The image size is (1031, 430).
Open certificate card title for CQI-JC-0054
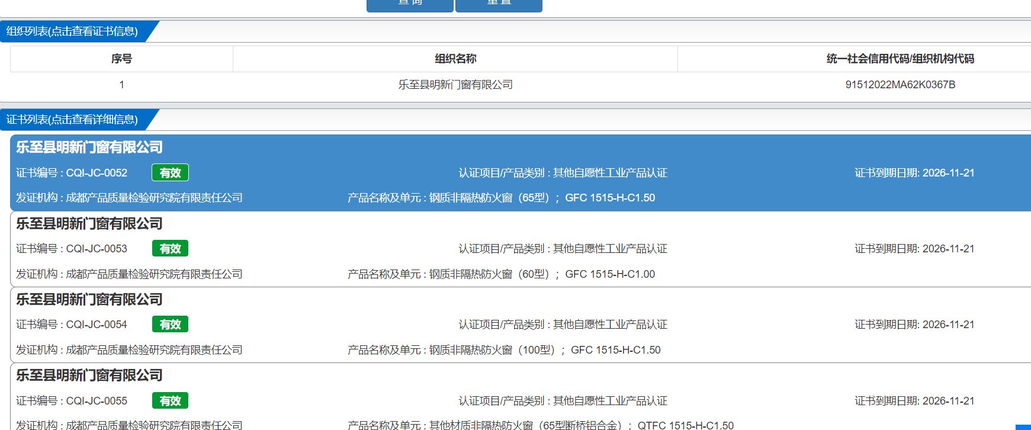pos(89,299)
